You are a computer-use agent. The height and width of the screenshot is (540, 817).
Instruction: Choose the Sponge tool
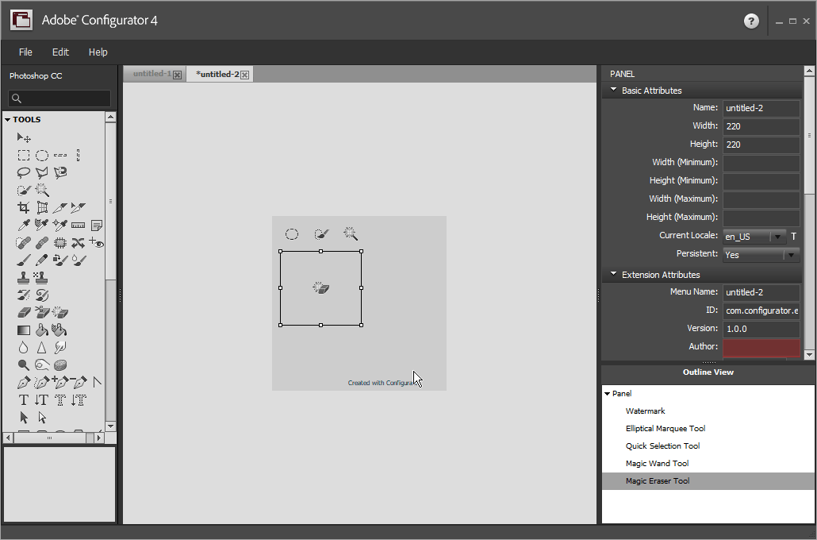[60, 364]
